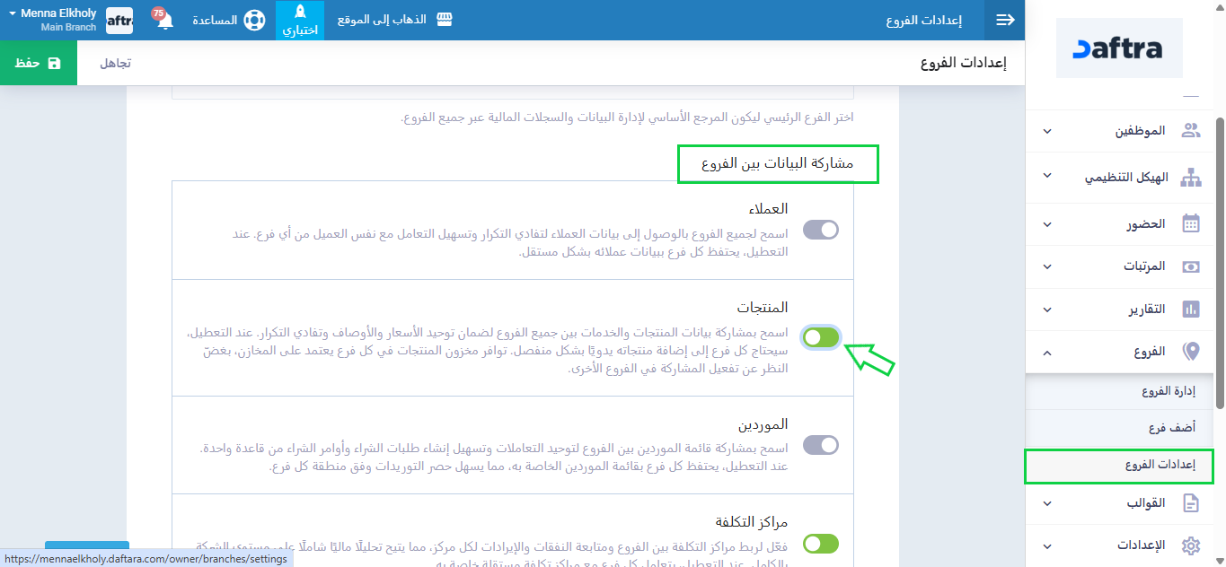Image resolution: width=1226 pixels, height=567 pixels.
Task: Open the المساعدة help lifebuoy icon
Action: pyautogui.click(x=254, y=20)
